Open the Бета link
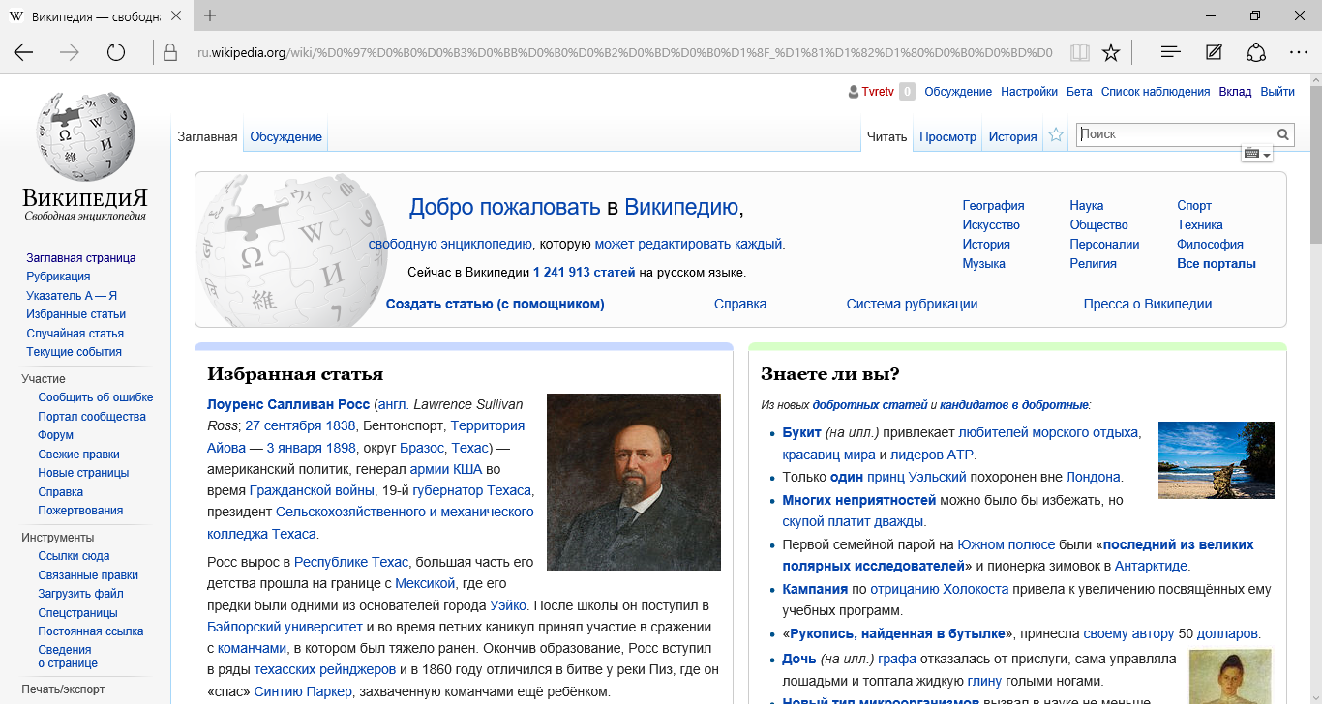The height and width of the screenshot is (704, 1322). [x=1079, y=92]
